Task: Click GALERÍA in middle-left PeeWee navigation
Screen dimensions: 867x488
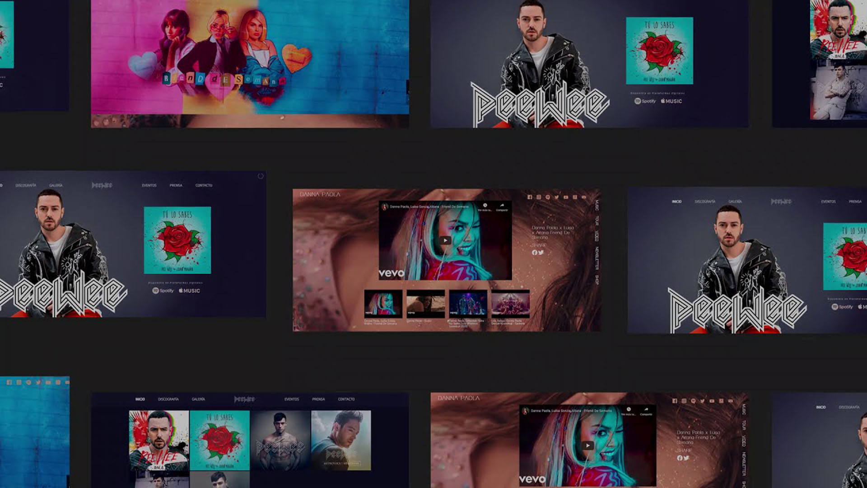Action: coord(56,185)
